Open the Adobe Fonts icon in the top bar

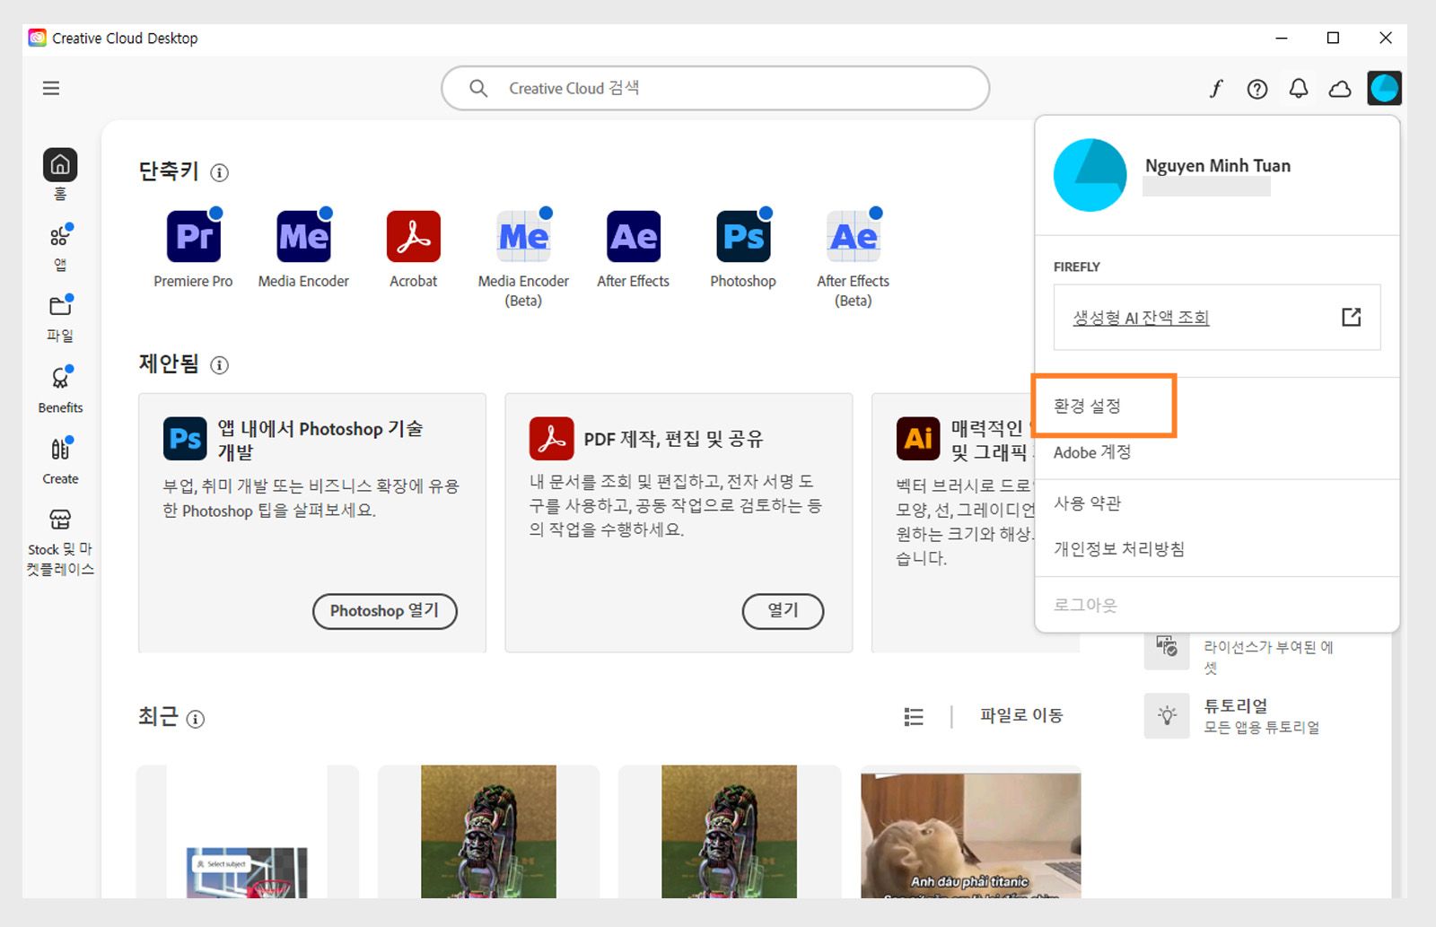point(1216,88)
